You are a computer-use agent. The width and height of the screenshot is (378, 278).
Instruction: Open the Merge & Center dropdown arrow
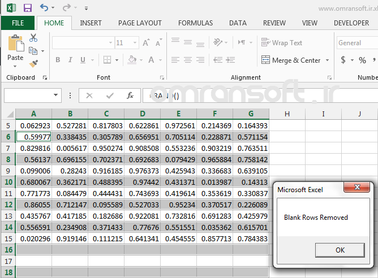(327, 60)
